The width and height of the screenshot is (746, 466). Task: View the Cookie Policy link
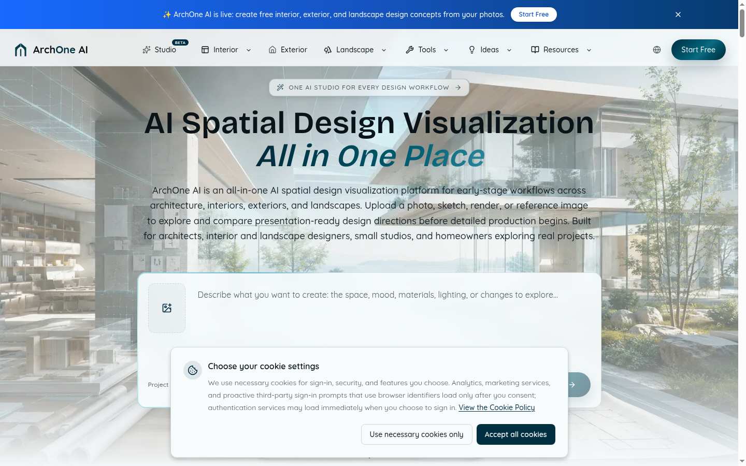(497, 407)
